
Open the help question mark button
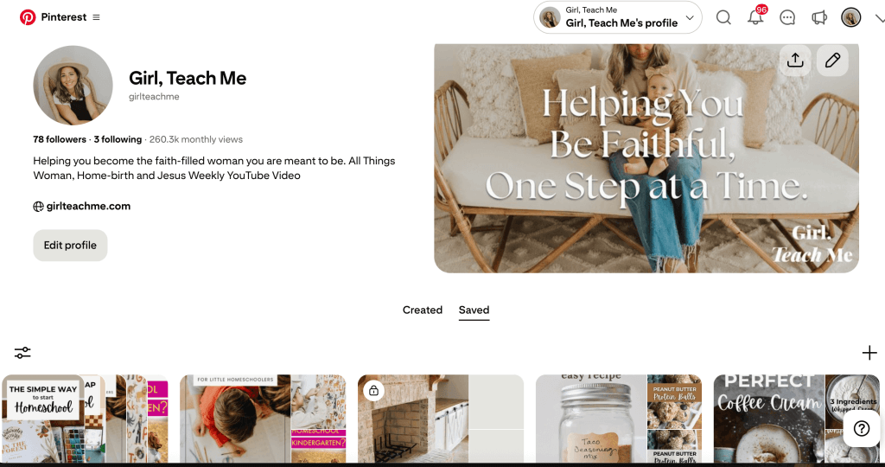pyautogui.click(x=862, y=429)
